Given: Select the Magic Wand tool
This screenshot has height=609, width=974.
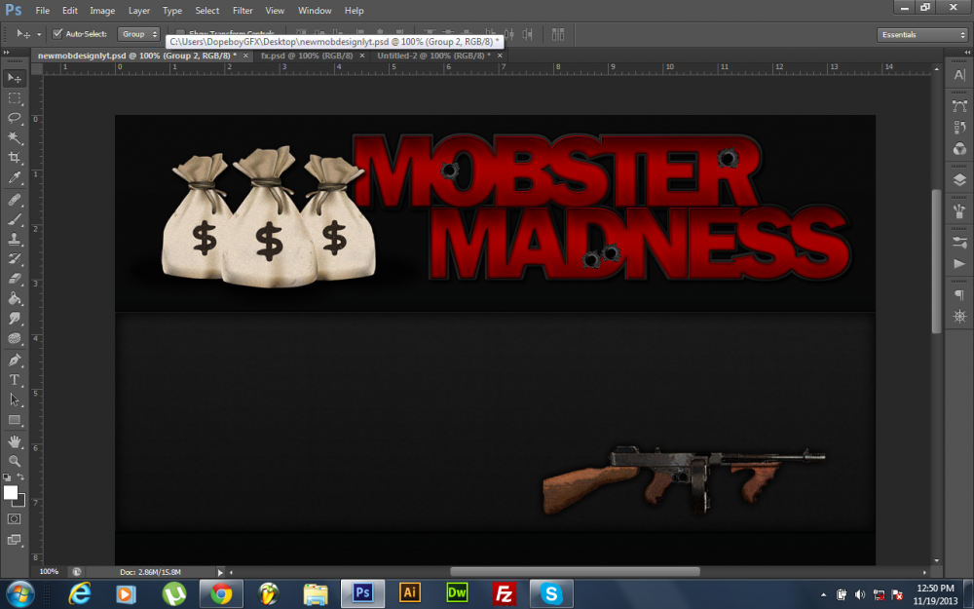Looking at the screenshot, I should click(15, 137).
